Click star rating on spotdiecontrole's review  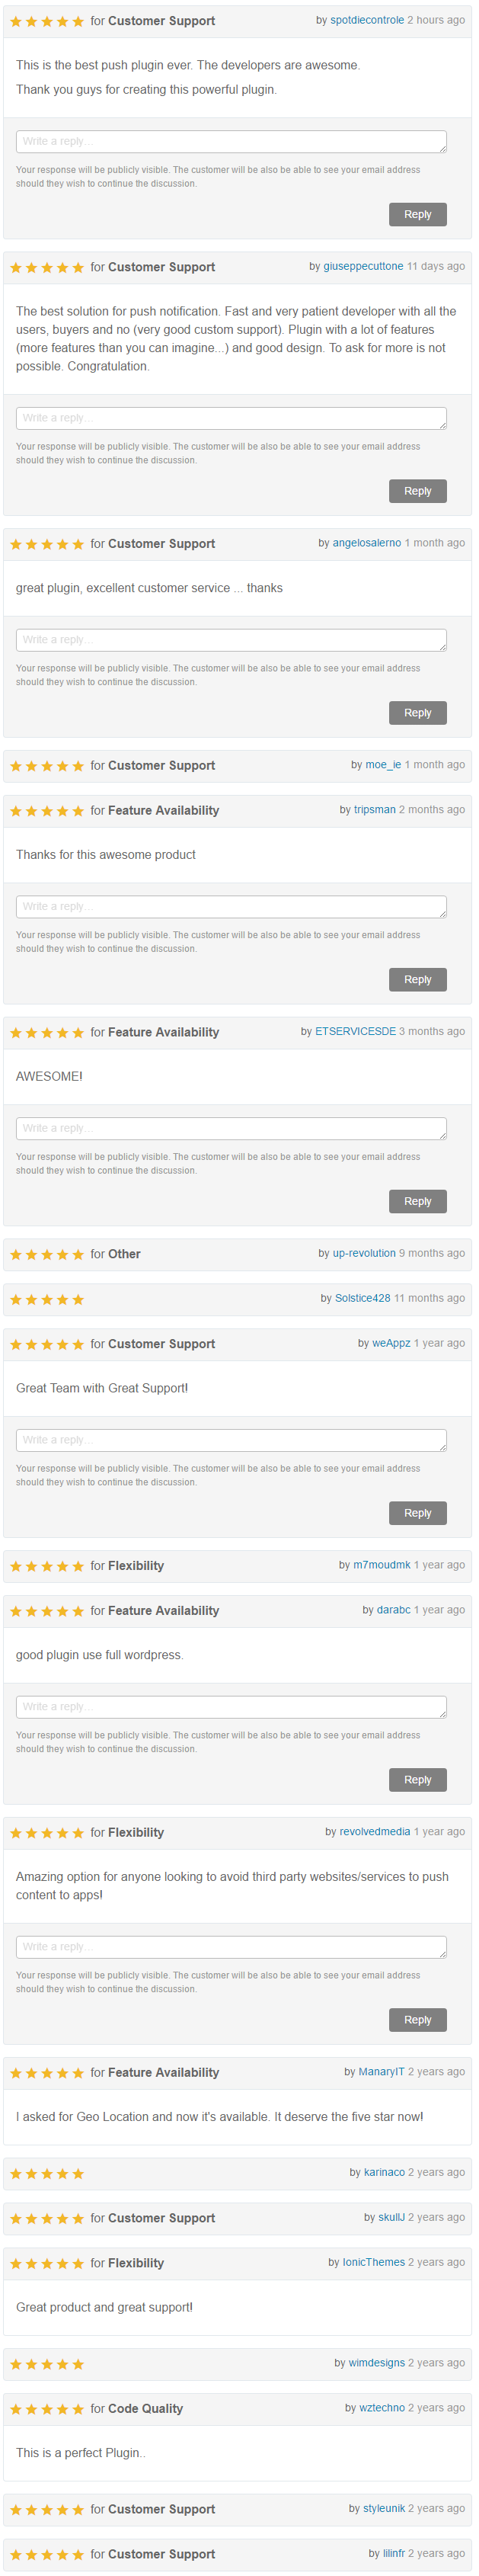[47, 21]
